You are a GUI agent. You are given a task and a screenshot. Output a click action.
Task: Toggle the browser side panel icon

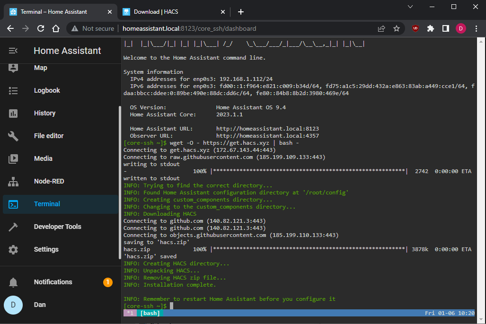[446, 28]
